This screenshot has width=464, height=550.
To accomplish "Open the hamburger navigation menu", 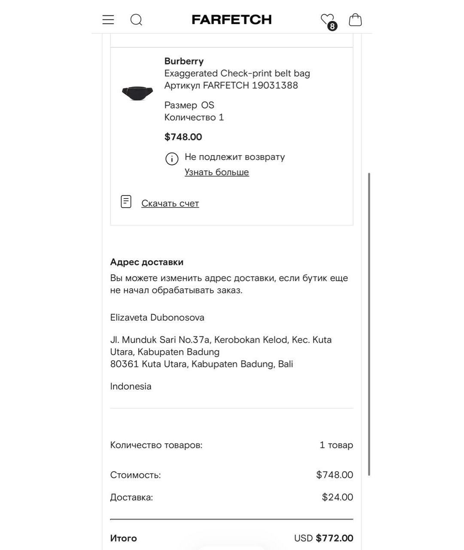I will (x=108, y=20).
